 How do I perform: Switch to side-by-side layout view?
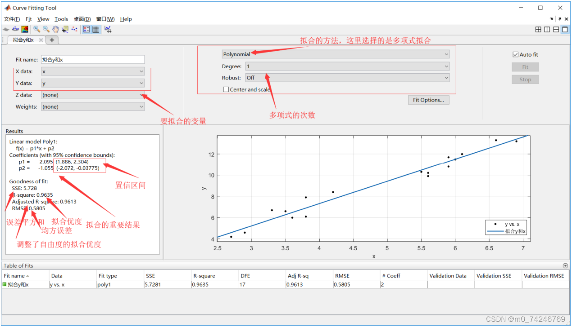(x=547, y=29)
